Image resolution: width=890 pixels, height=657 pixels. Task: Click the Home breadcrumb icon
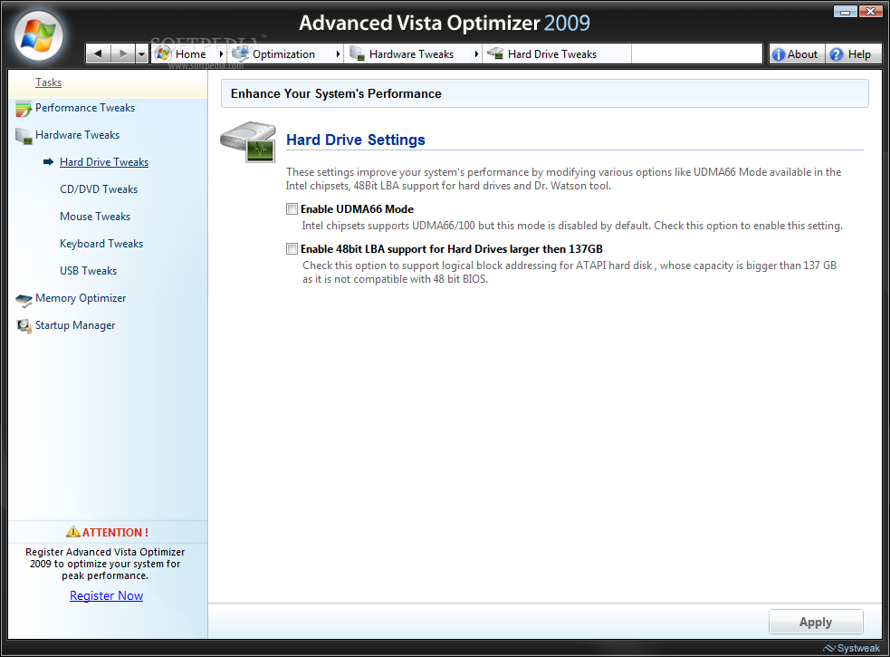pyautogui.click(x=163, y=54)
